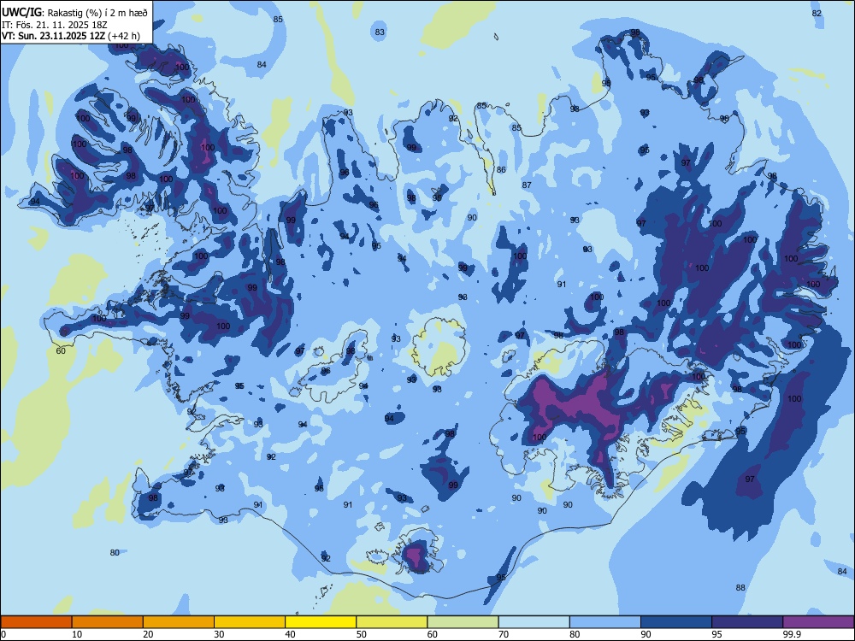Select the orange 10–20 legend color block

click(x=108, y=622)
